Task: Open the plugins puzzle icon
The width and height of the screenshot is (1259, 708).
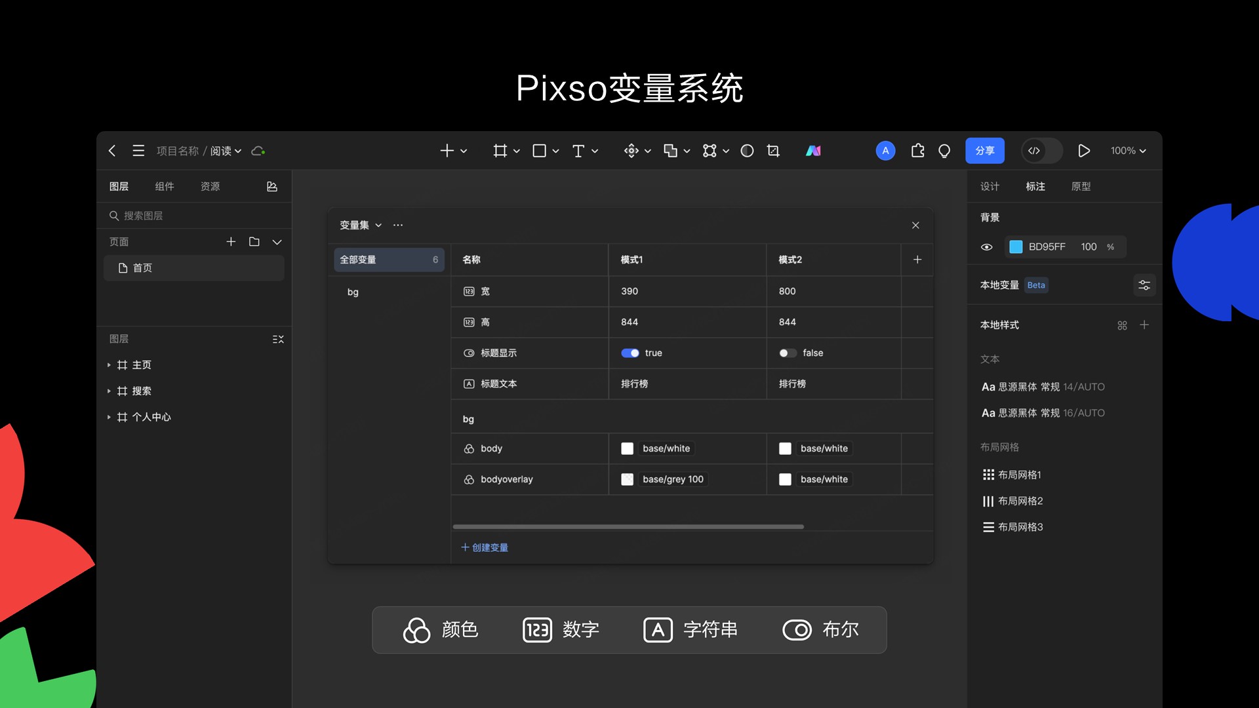Action: pyautogui.click(x=918, y=151)
